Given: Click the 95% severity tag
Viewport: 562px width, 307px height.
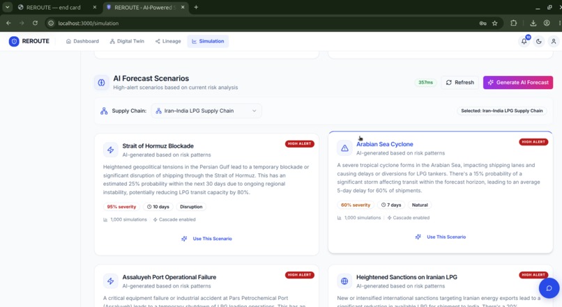Looking at the screenshot, I should (121, 207).
